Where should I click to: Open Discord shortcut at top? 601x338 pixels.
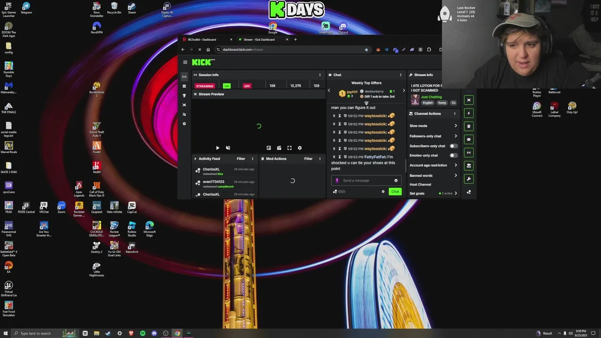[x=343, y=28]
